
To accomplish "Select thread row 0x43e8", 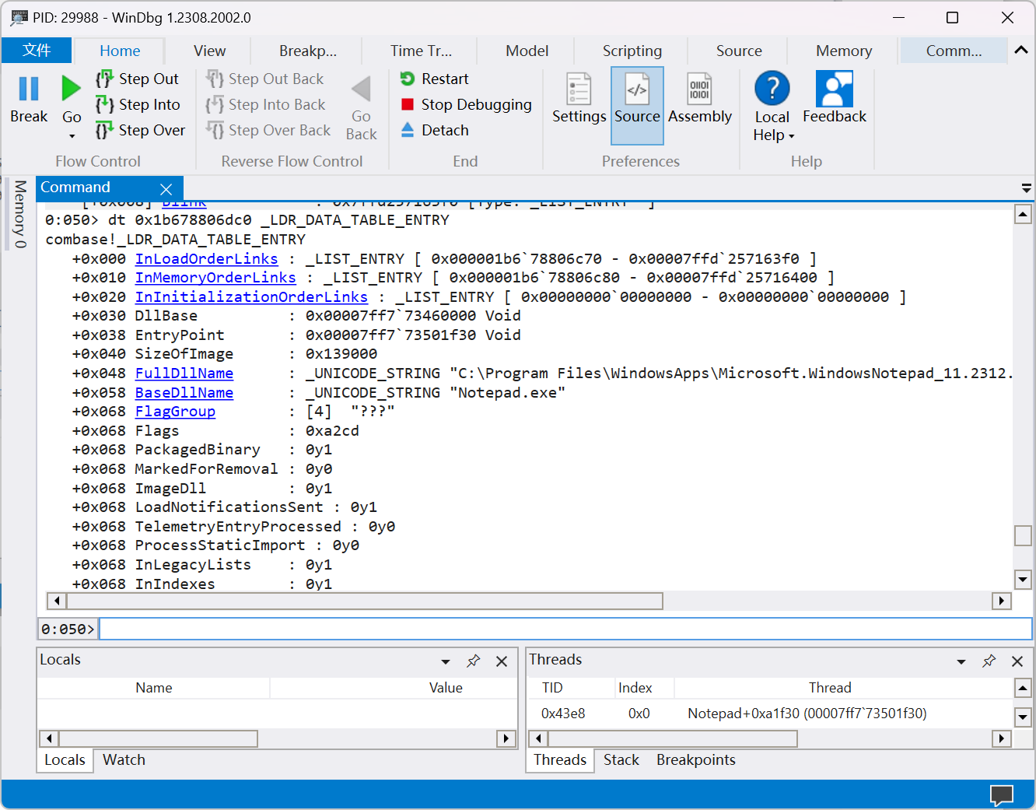I will click(x=769, y=714).
